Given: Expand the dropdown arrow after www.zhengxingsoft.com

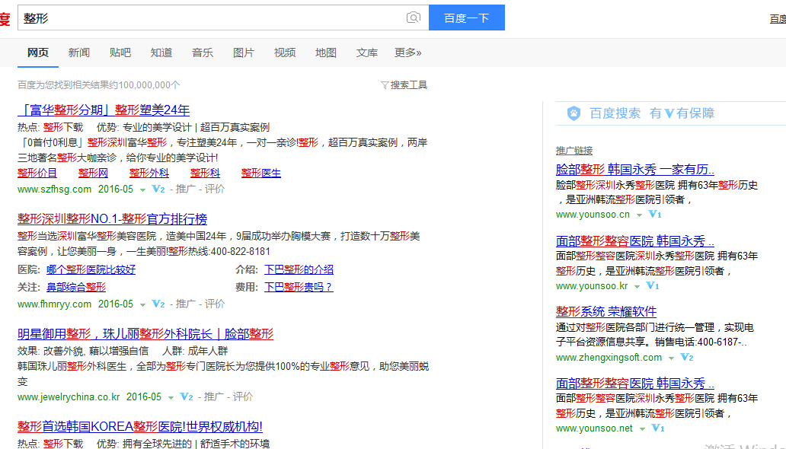Looking at the screenshot, I should point(671,358).
